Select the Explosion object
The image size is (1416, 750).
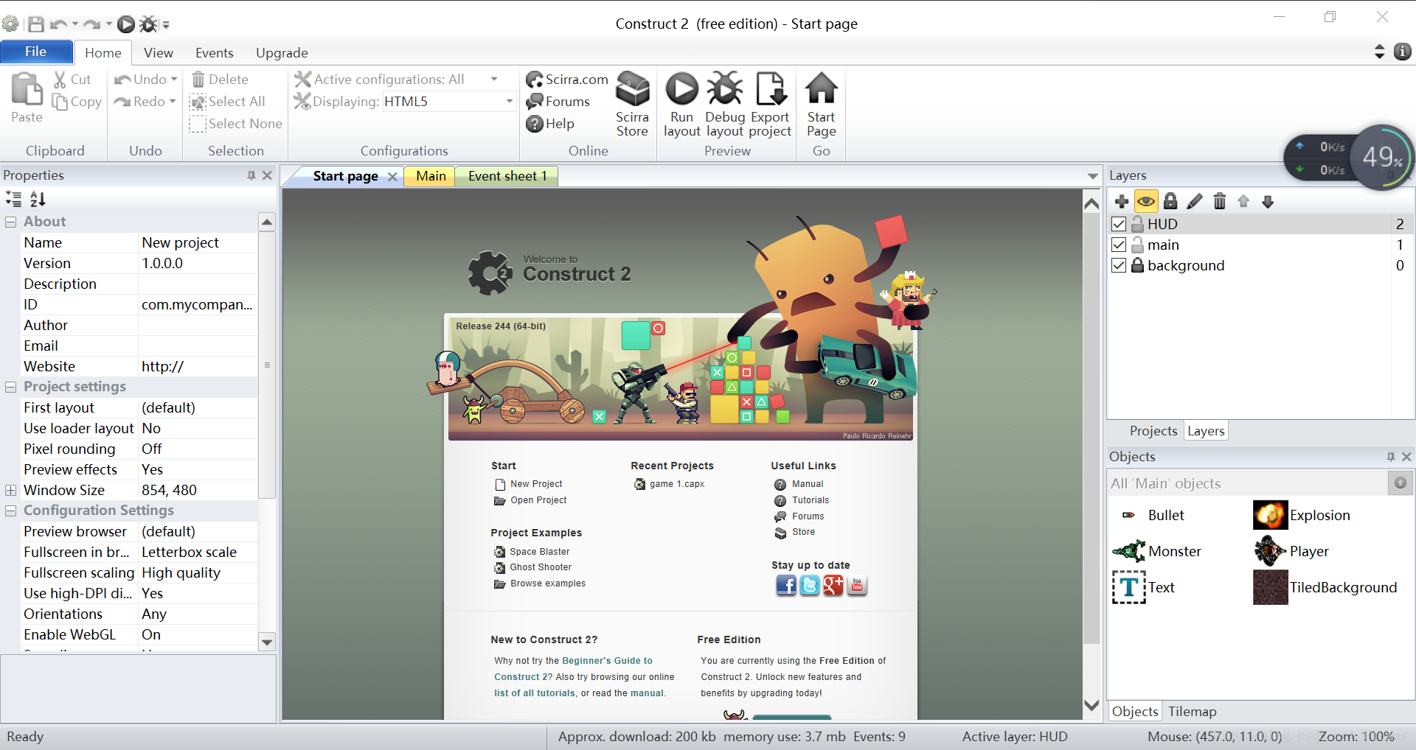(1302, 515)
